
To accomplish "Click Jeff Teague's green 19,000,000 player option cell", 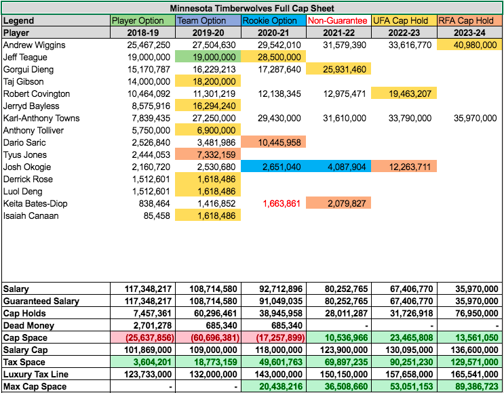I will point(208,57).
